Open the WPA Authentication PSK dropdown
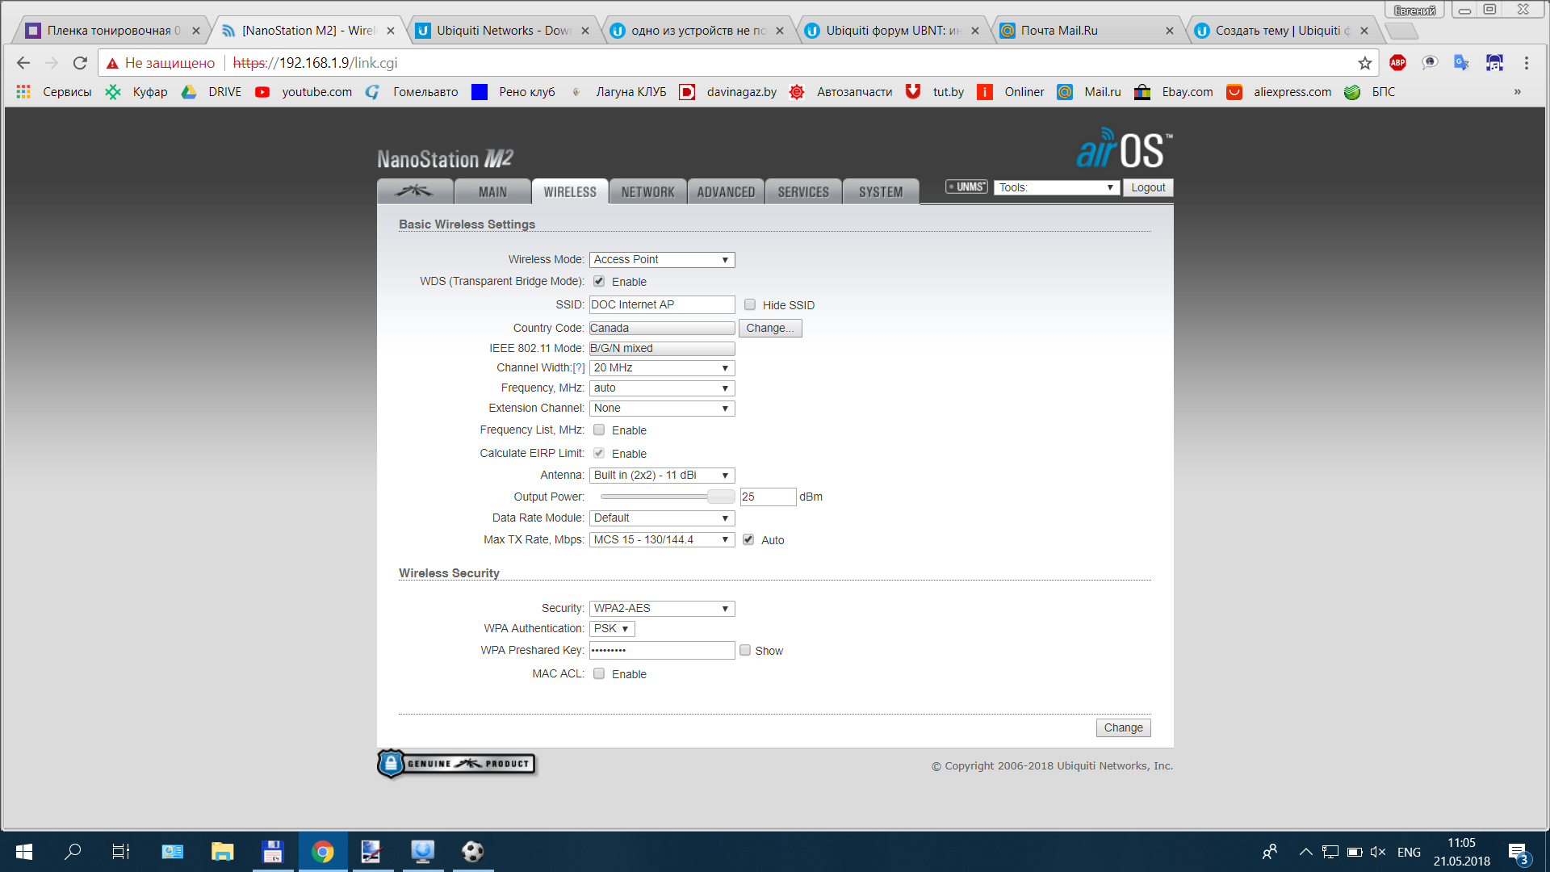 (612, 628)
